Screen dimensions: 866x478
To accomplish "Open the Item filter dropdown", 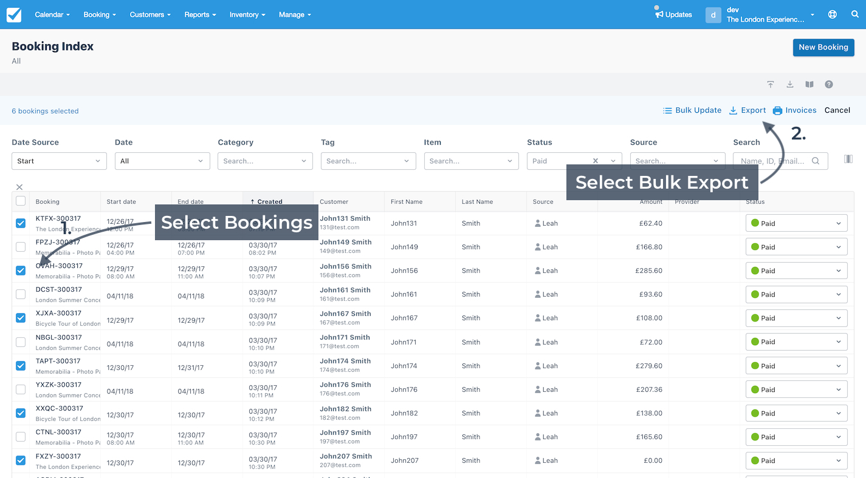I will click(472, 161).
